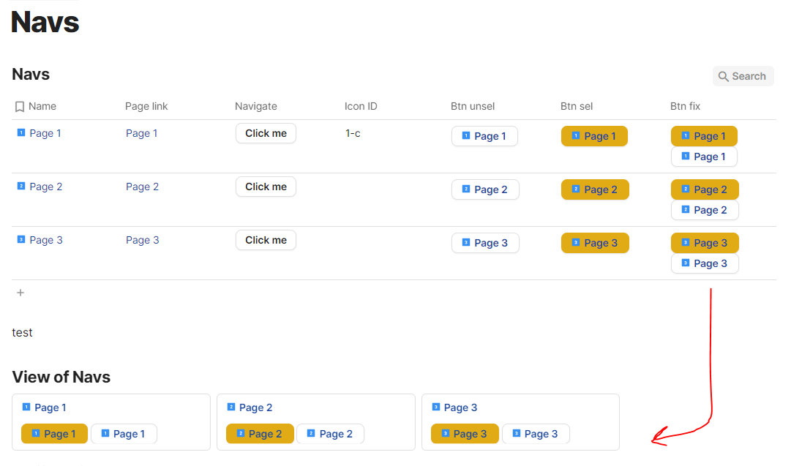Click the white Page 1 button in Btn fix column
The image size is (791, 466).
(x=704, y=157)
